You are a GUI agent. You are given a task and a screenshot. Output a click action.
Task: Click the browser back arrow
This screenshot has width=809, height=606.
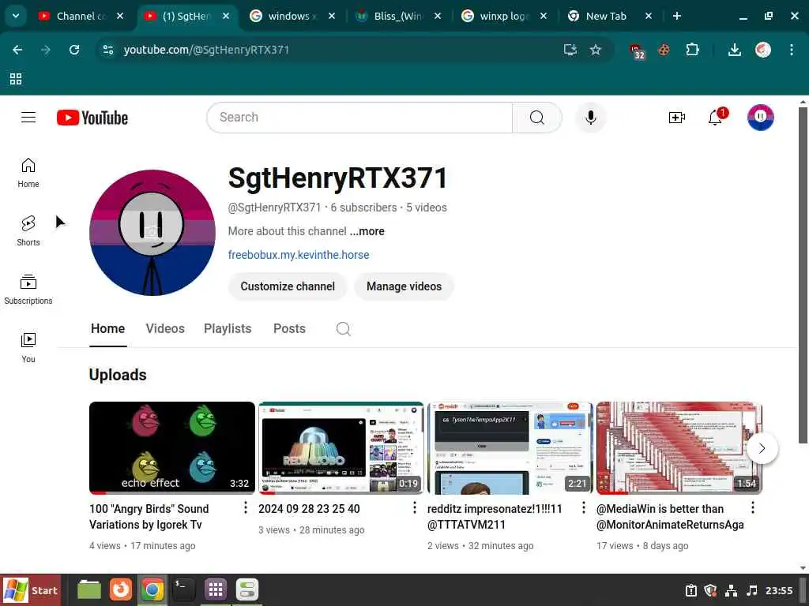(x=17, y=50)
